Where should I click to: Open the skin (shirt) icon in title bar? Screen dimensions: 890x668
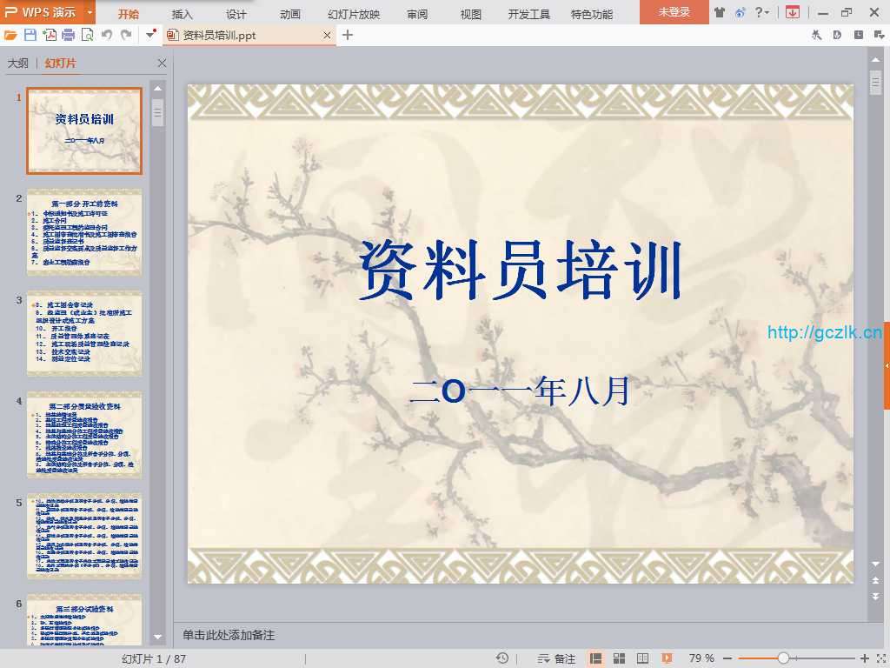pos(719,12)
